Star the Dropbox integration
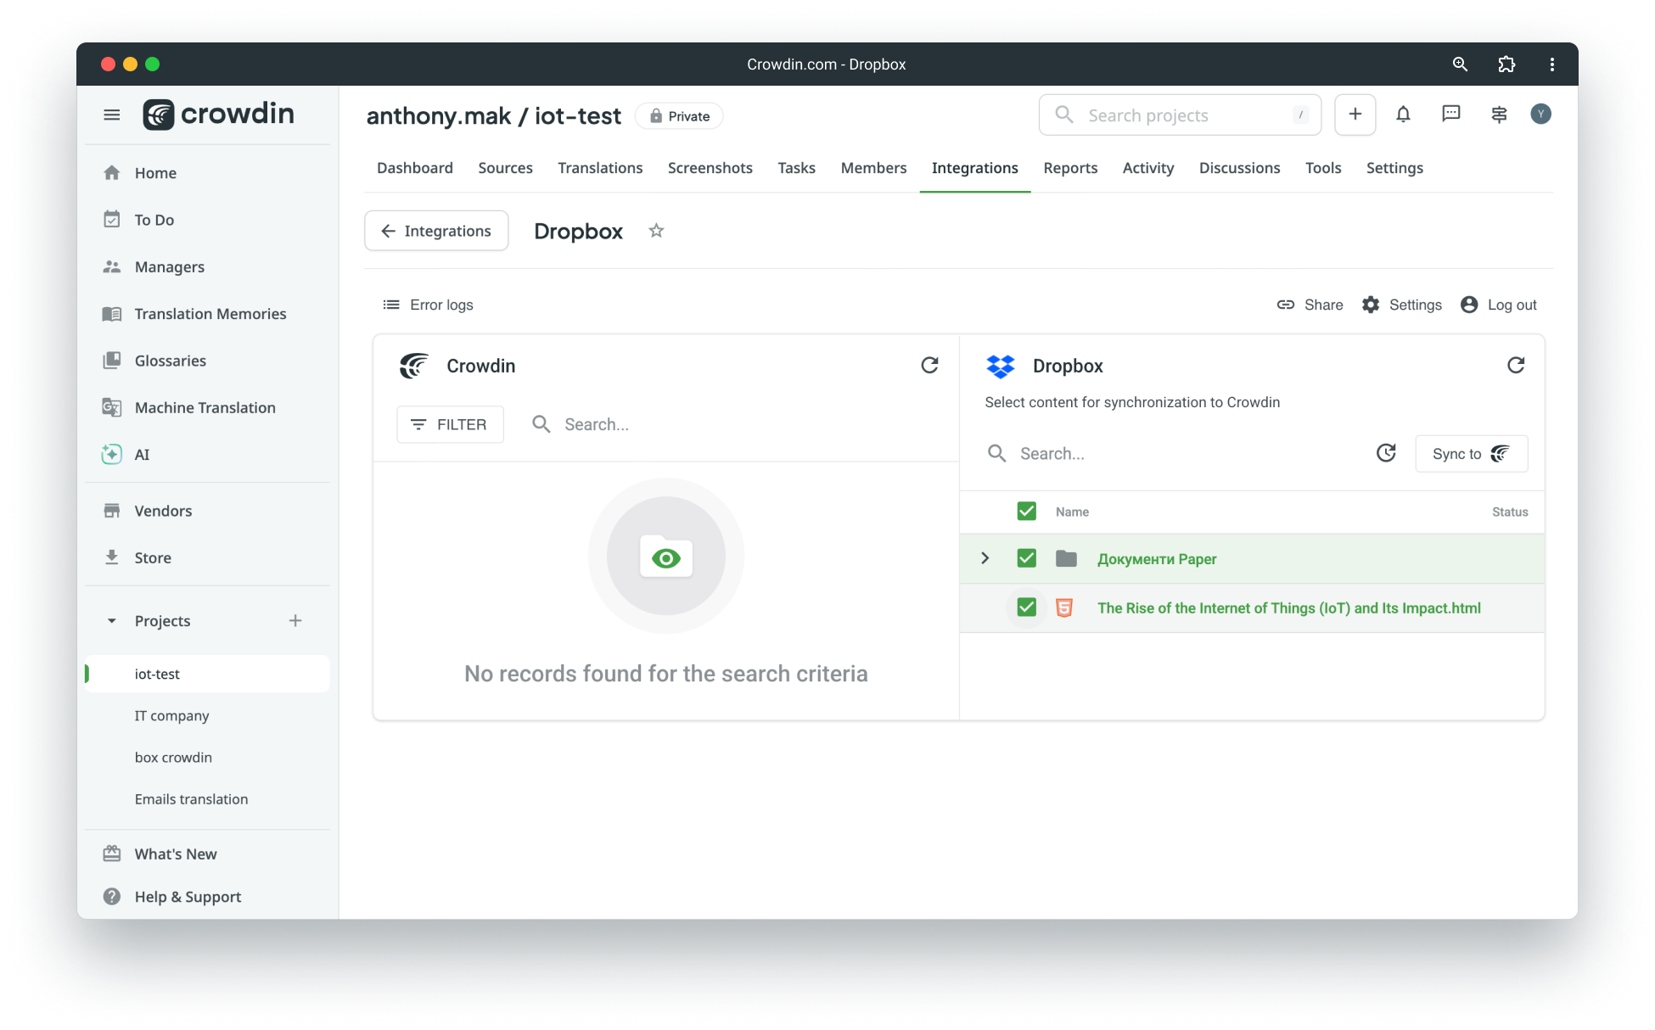 [x=656, y=231]
